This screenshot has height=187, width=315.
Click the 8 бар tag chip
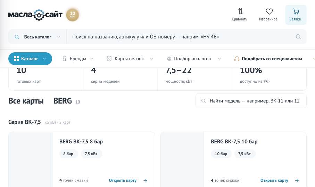(x=68, y=154)
